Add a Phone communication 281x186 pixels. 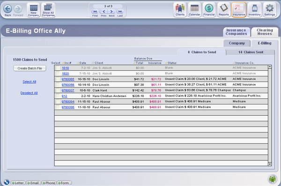click(x=49, y=183)
